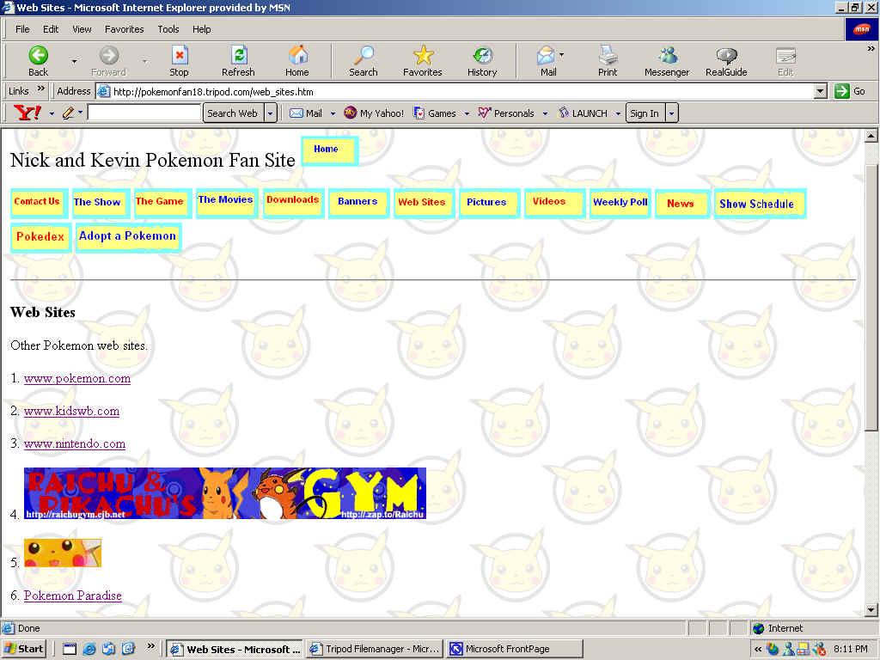
Task: Stop loading the page
Action: point(179,56)
